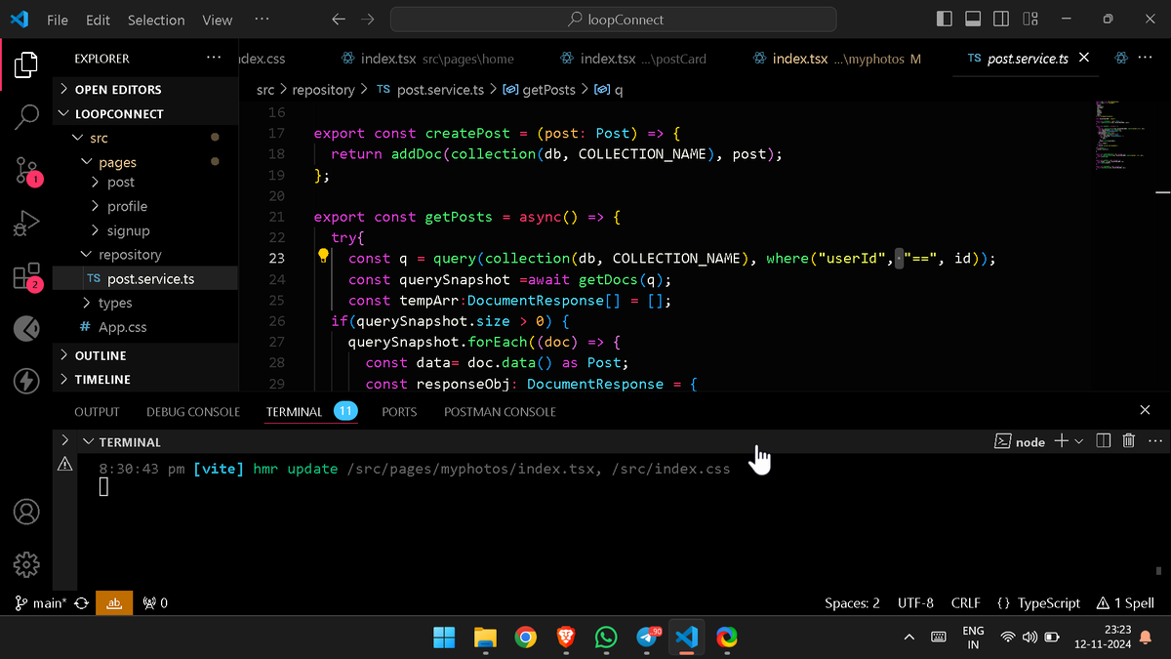The image size is (1171, 659).
Task: Split the terminal using the split icon
Action: pyautogui.click(x=1104, y=441)
